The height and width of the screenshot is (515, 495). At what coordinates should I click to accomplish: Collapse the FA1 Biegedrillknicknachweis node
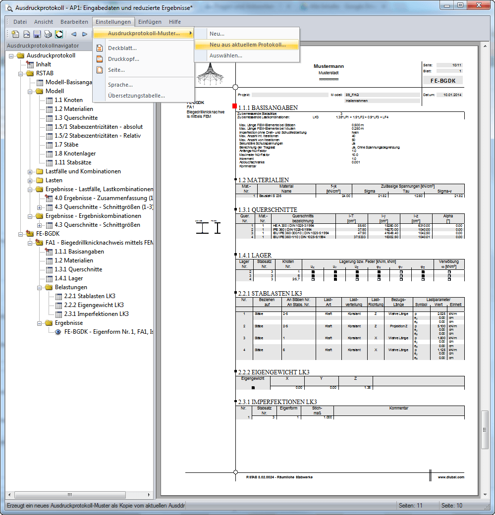tap(30, 243)
